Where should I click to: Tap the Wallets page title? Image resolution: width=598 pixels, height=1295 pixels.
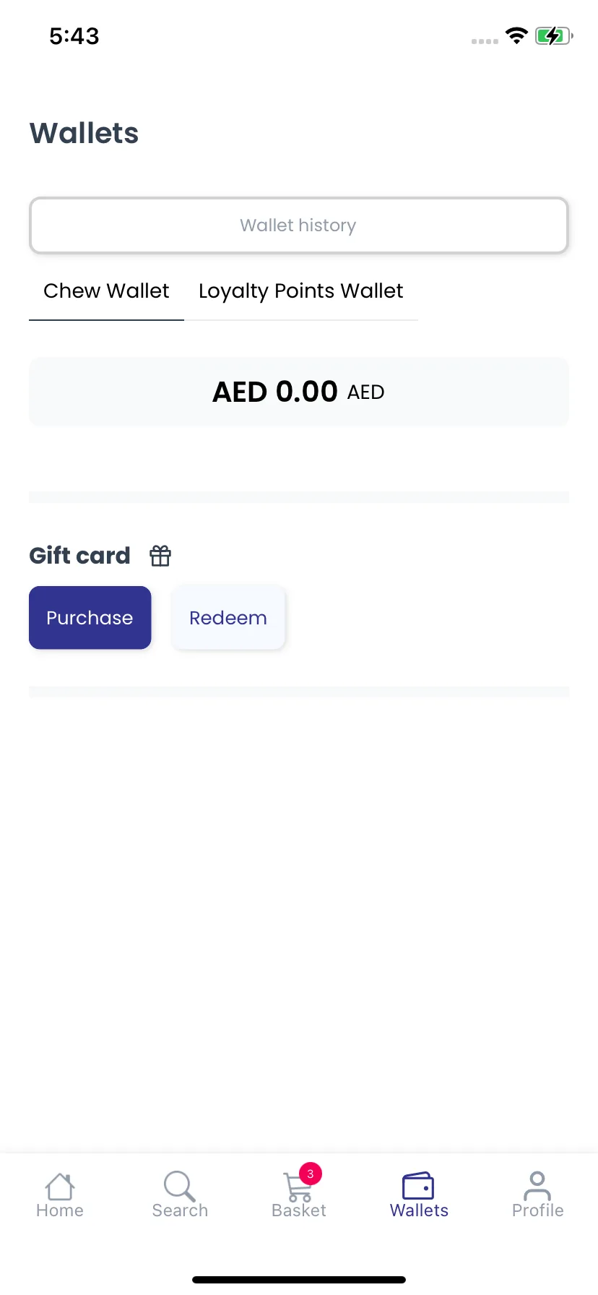click(84, 133)
